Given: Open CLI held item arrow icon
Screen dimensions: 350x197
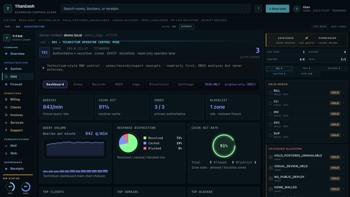Looking at the screenshot, I should (344, 103).
